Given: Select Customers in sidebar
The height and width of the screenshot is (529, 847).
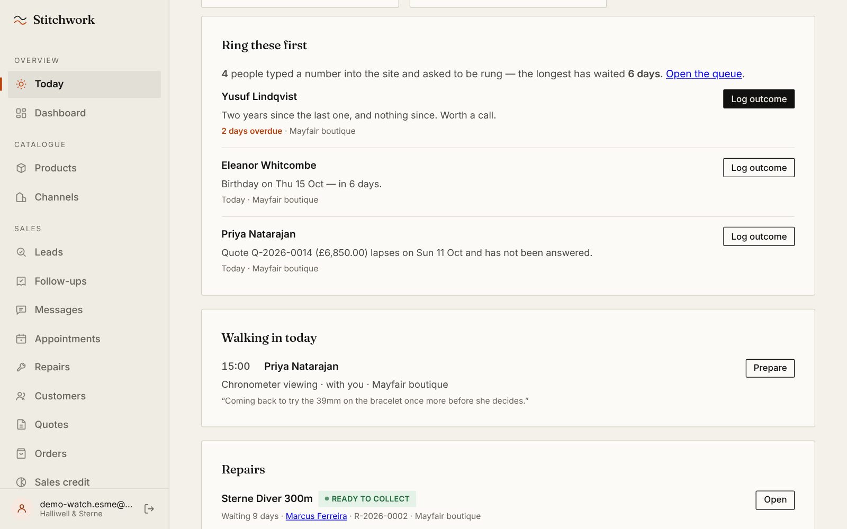Looking at the screenshot, I should click(84, 396).
